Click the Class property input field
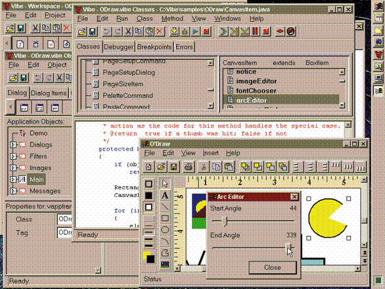The image size is (385, 289). (x=64, y=219)
